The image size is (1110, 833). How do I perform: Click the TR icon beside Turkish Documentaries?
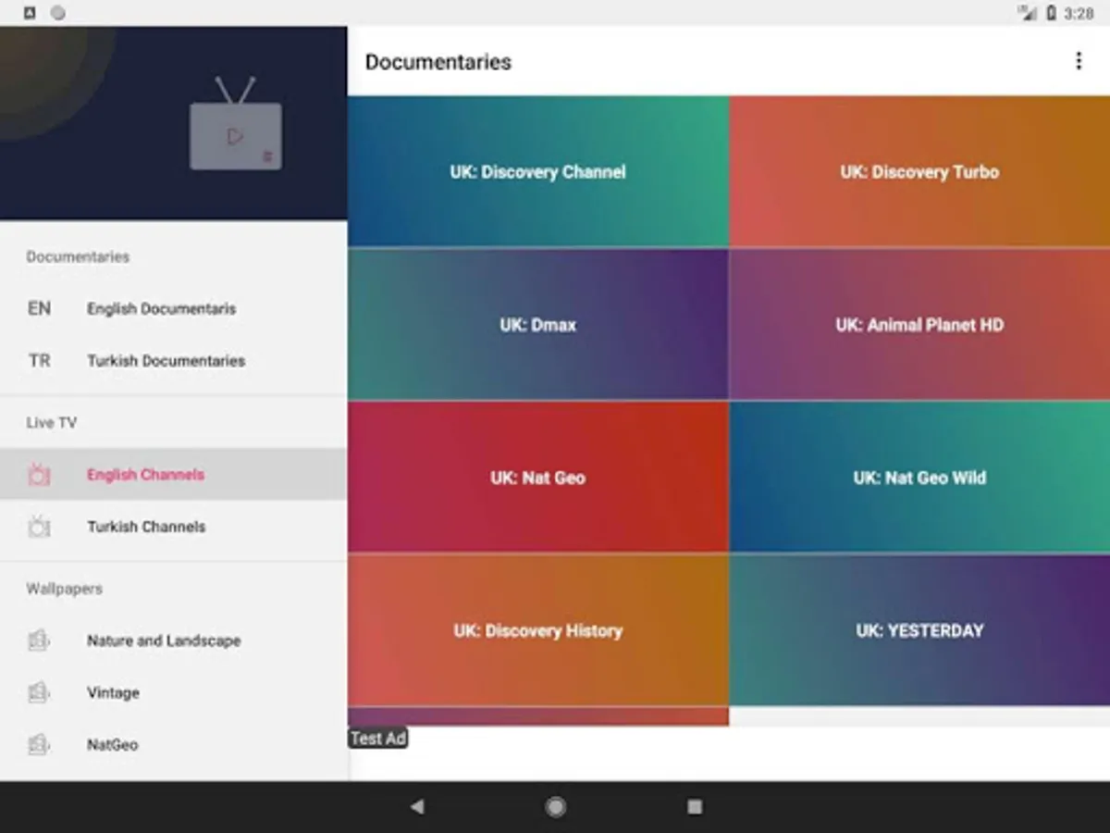pos(39,360)
